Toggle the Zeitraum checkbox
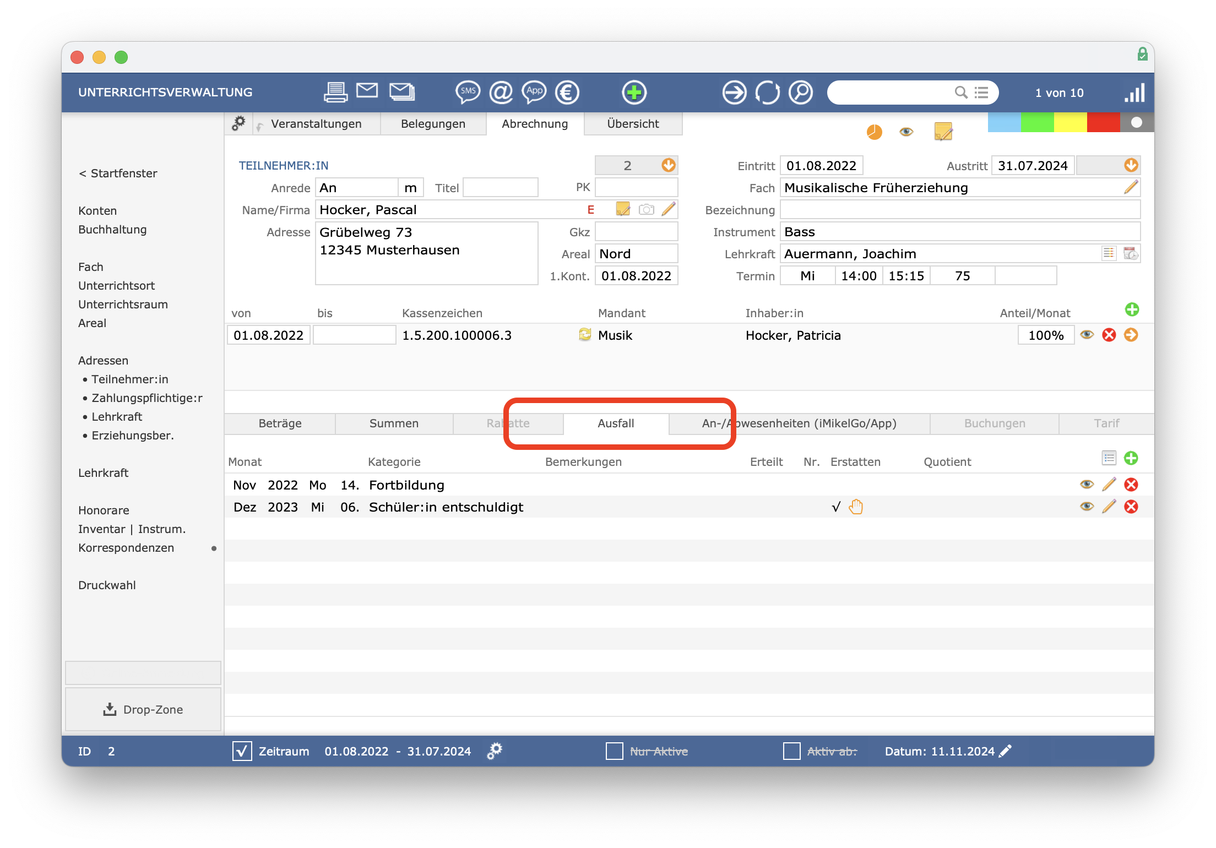 [242, 751]
